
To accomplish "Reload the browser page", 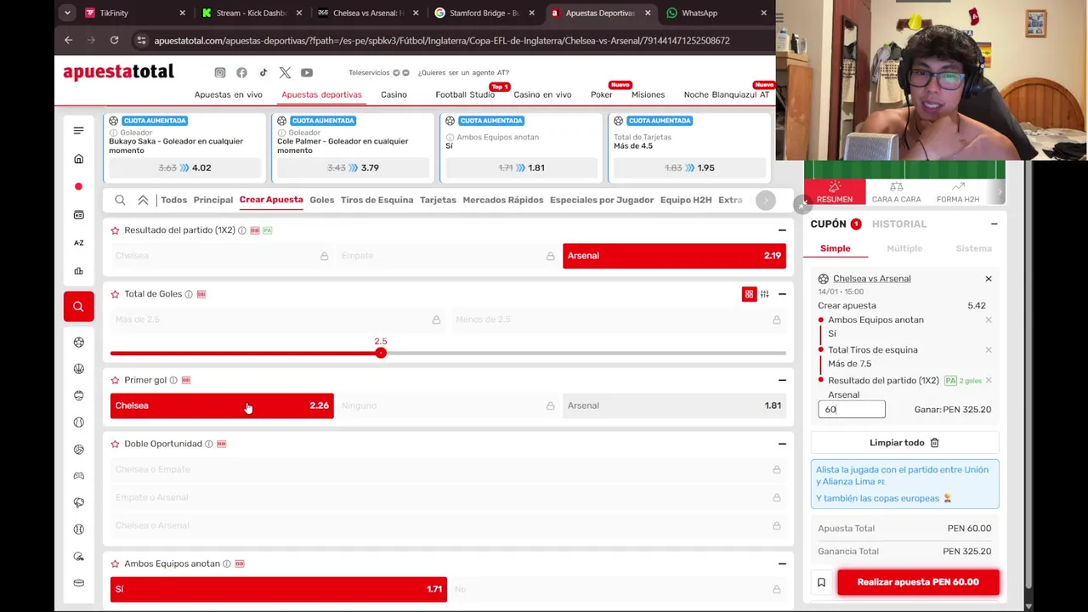I will (114, 40).
